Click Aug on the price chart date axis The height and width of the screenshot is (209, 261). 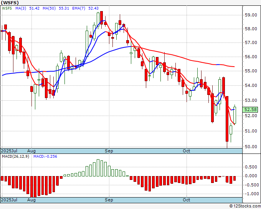pos(31,151)
